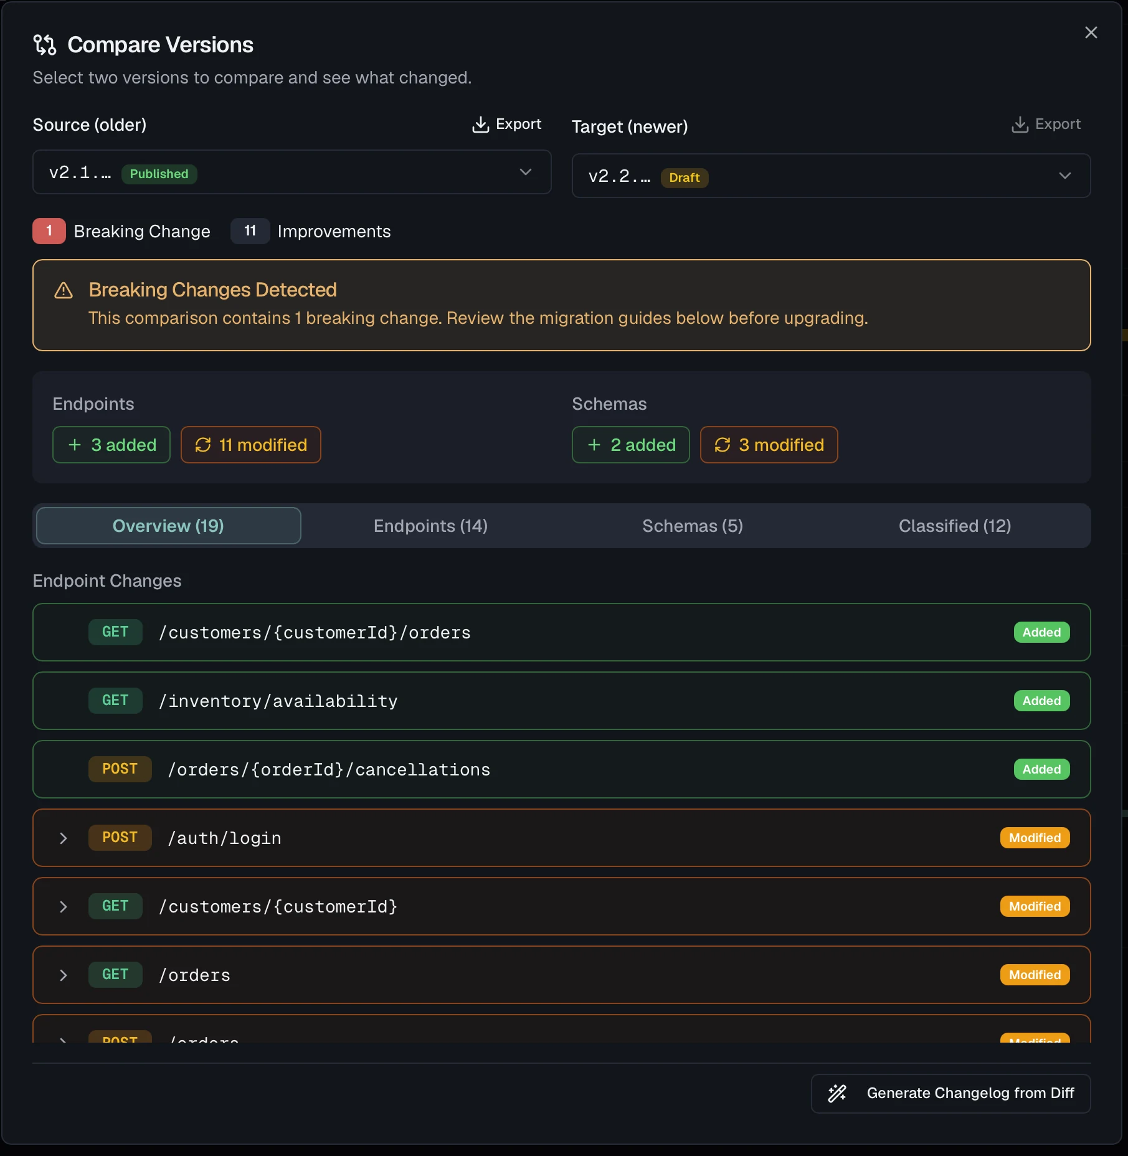Image resolution: width=1128 pixels, height=1156 pixels.
Task: Click the Modified badge on /customers/{customerId}
Action: coord(1035,906)
